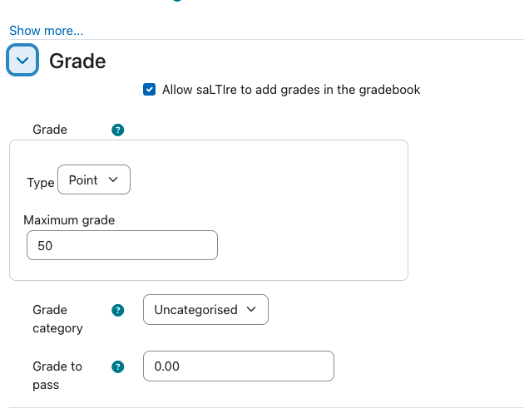Click the chevron arrow in the Uncategorised selector
The height and width of the screenshot is (413, 524).
coord(251,309)
